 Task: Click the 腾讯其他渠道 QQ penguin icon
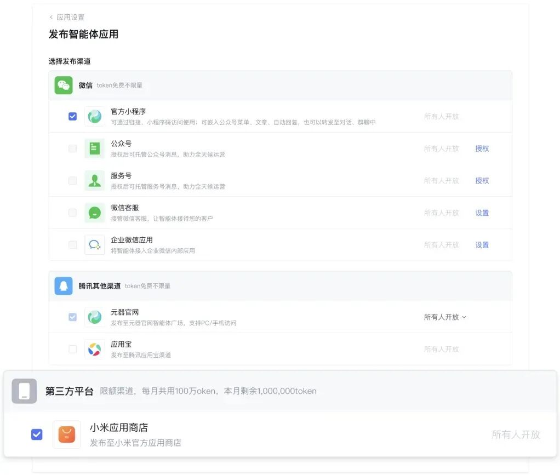coord(63,285)
